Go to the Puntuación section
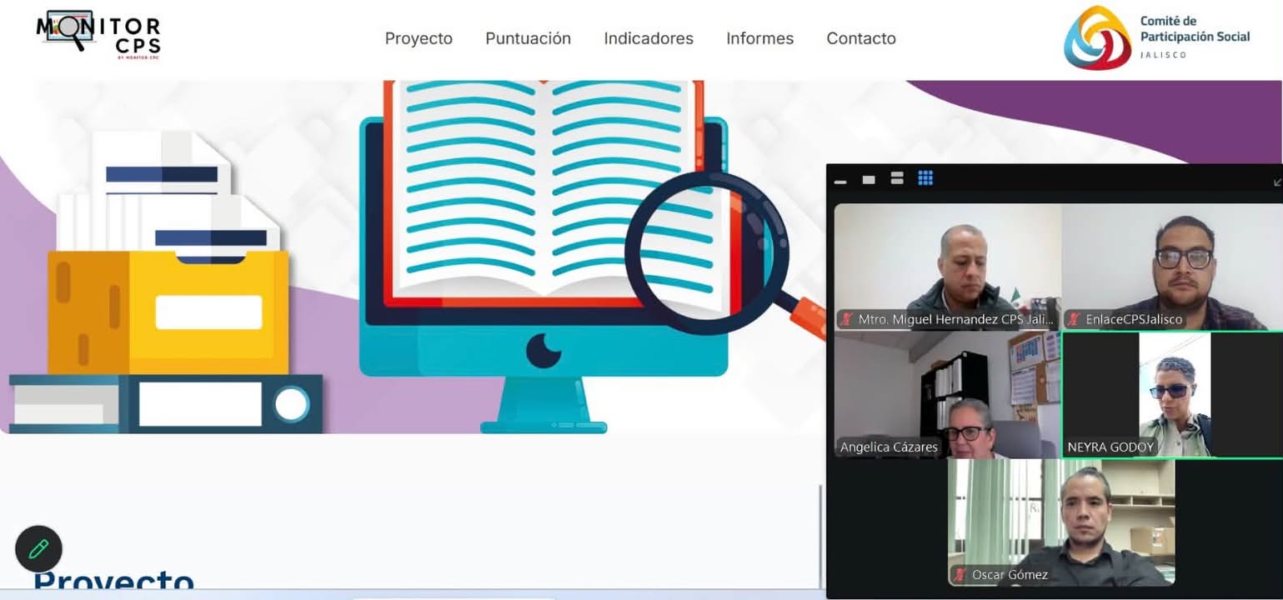Screen dimensions: 1283x600 click(529, 38)
